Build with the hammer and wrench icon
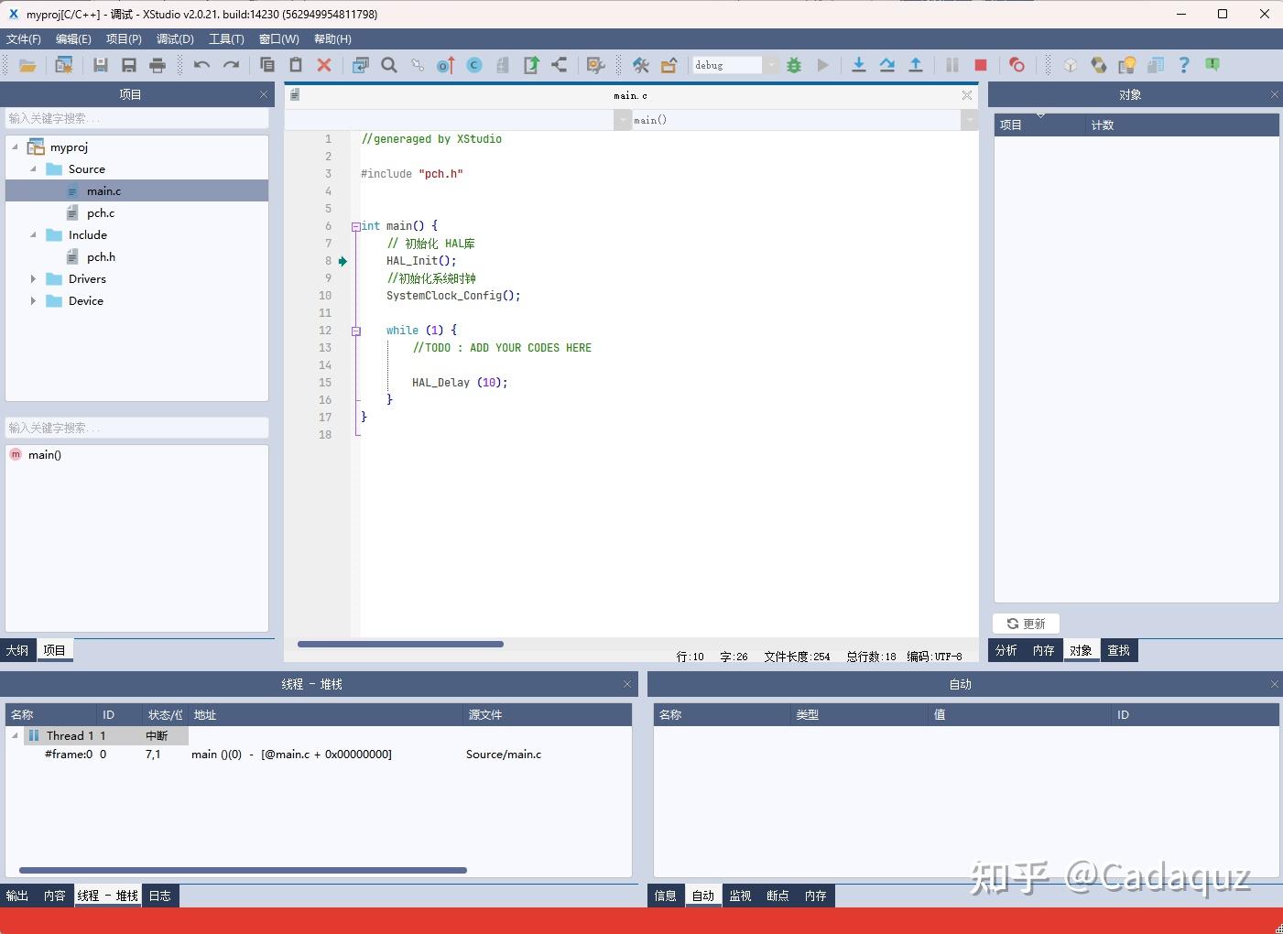 pos(641,65)
